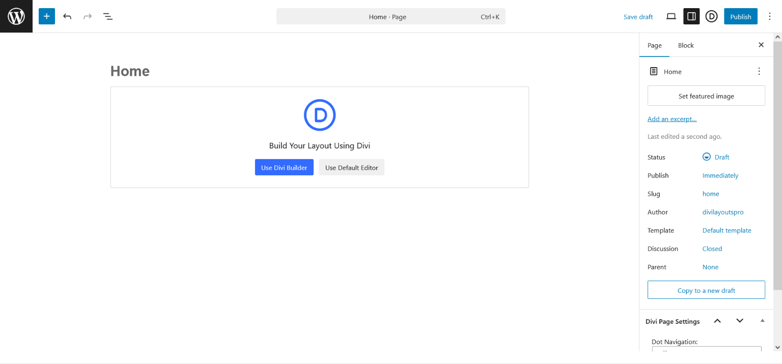
Task: Click the sidebar vertical scrollbar
Action: pyautogui.click(x=777, y=165)
